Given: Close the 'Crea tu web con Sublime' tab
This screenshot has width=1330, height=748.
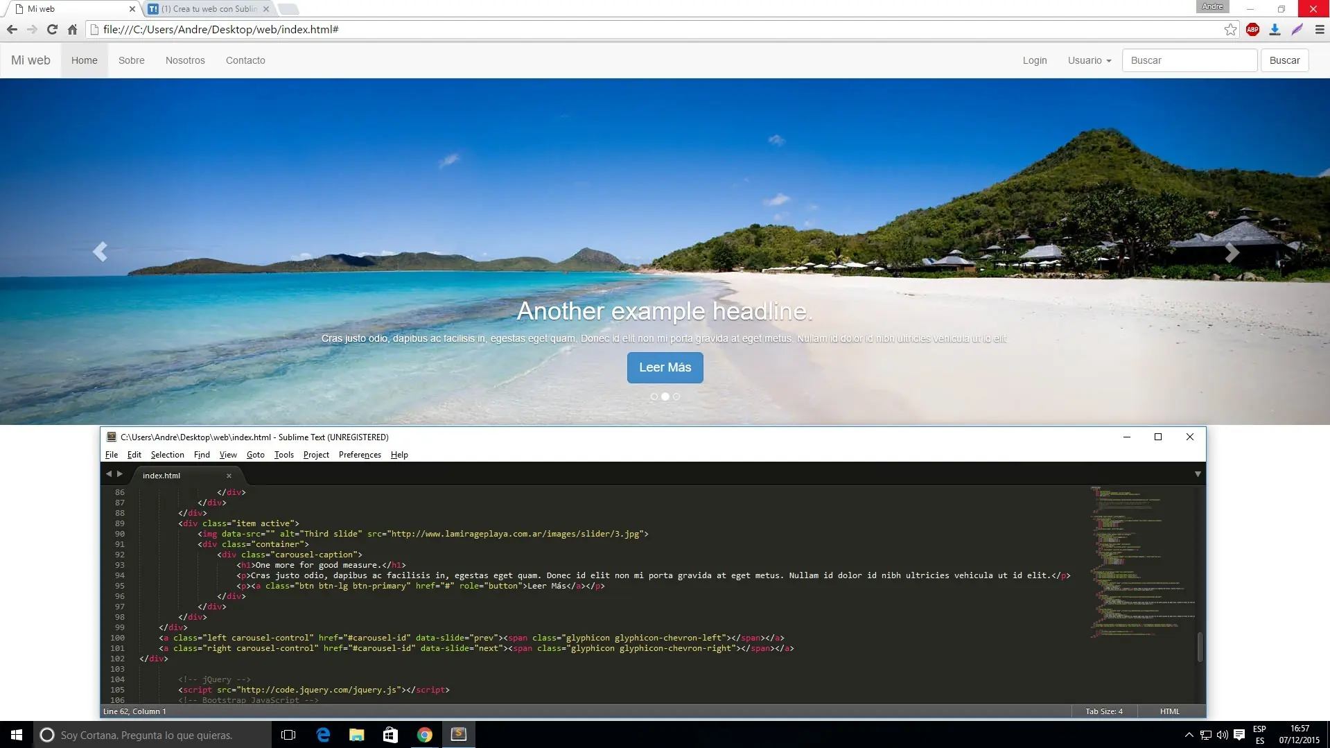Looking at the screenshot, I should point(265,9).
